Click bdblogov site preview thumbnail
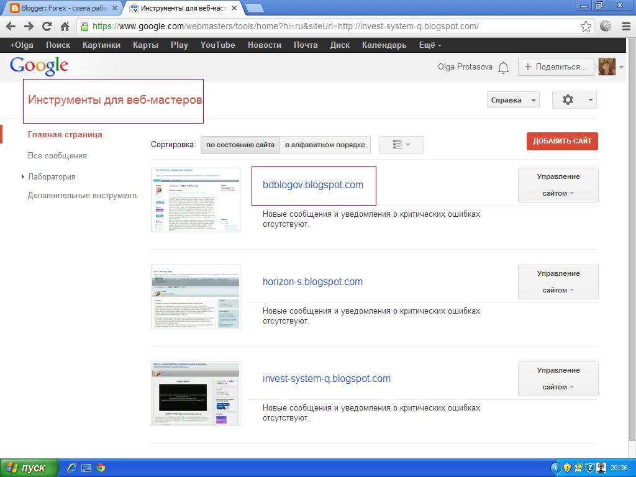The image size is (636, 477). point(196,200)
